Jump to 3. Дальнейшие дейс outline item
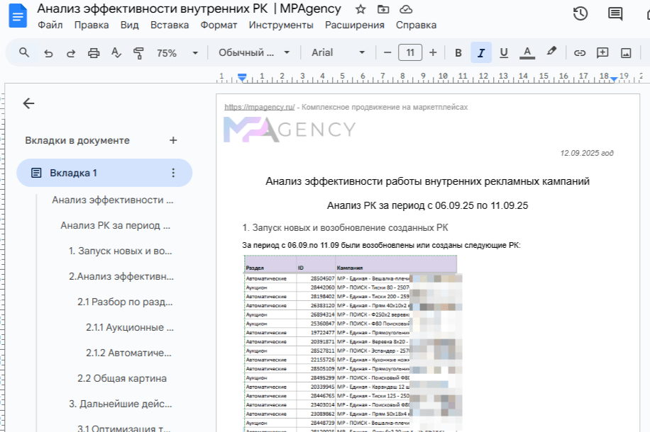 [x=120, y=404]
